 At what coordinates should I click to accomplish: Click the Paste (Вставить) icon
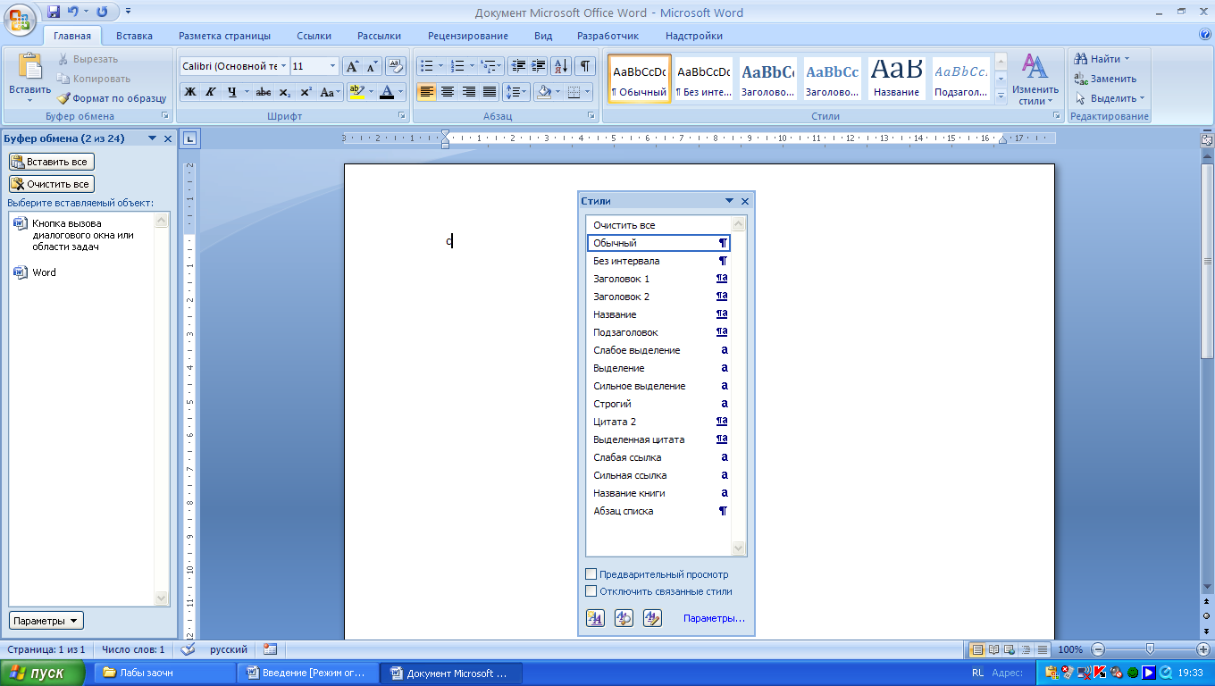tap(30, 68)
